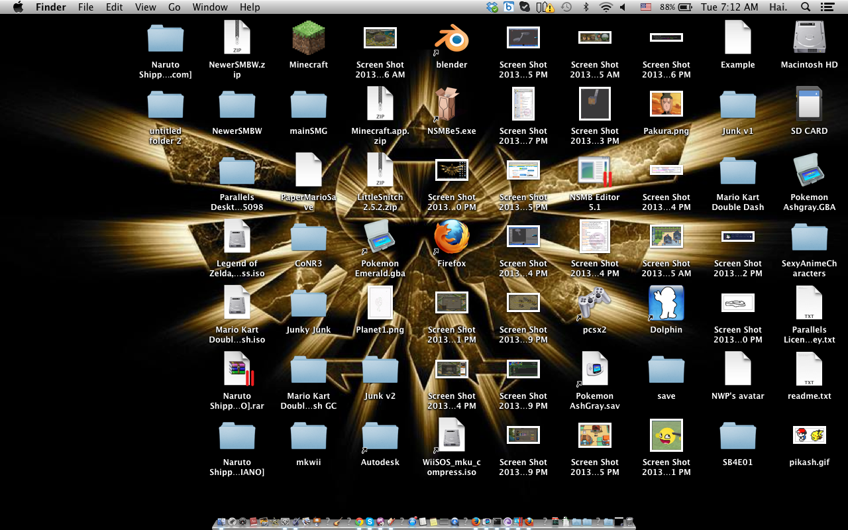Screen dimensions: 848x530
Task: Open the Wi-Fi status menu
Action: click(606, 7)
